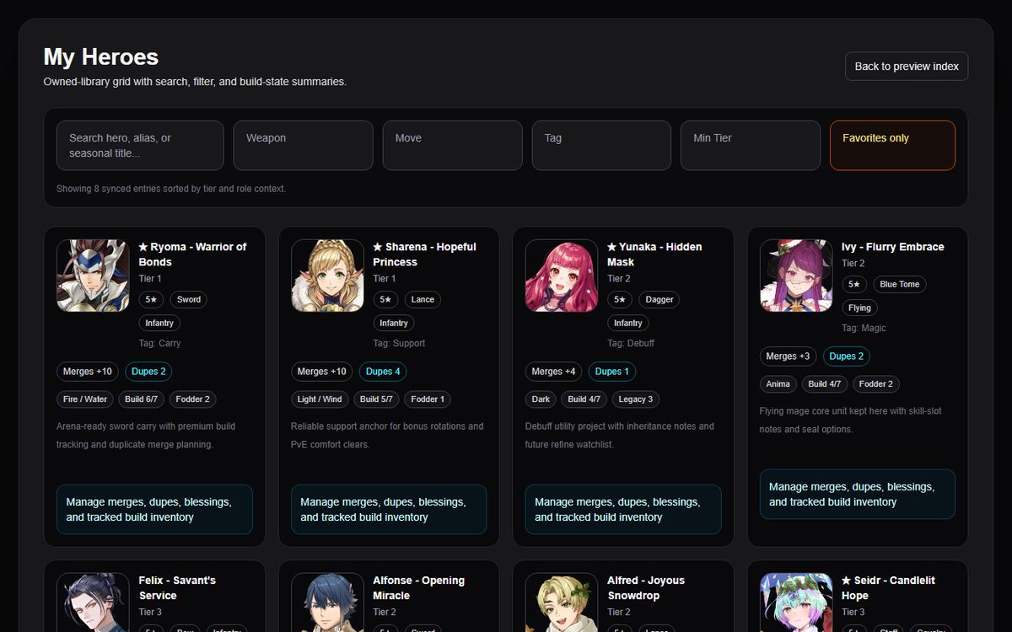Click the Ryoma - Warrior of Bonds title
1012x632 pixels.
tap(192, 254)
